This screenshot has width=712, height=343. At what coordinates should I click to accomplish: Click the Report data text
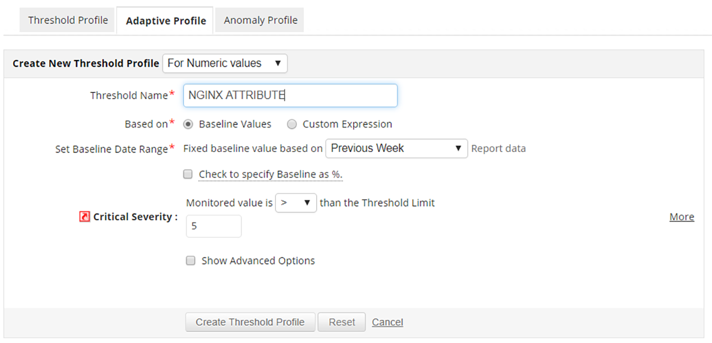tap(498, 148)
